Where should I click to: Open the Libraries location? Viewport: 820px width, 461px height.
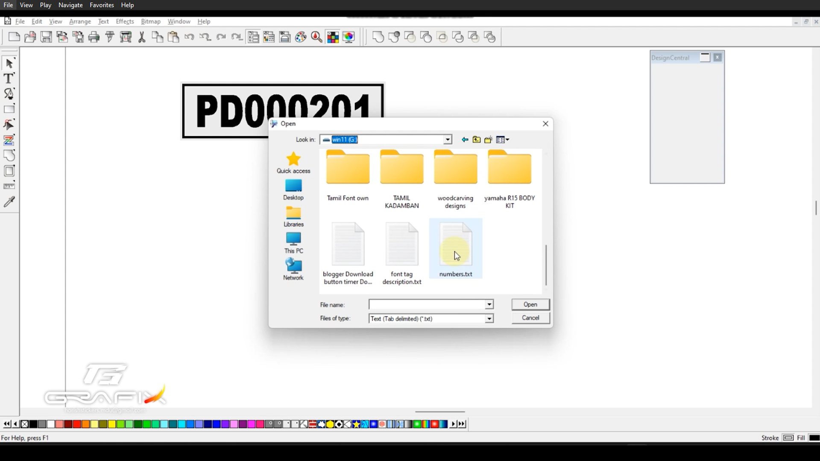click(293, 216)
